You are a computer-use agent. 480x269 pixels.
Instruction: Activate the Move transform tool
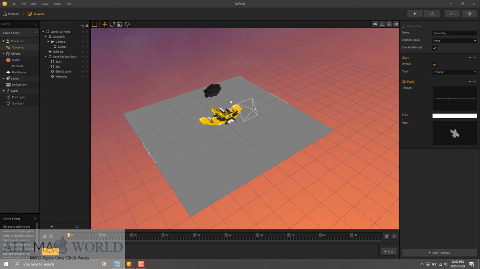(x=104, y=24)
